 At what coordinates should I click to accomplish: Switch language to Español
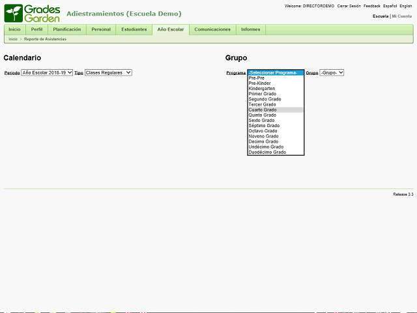point(390,6)
